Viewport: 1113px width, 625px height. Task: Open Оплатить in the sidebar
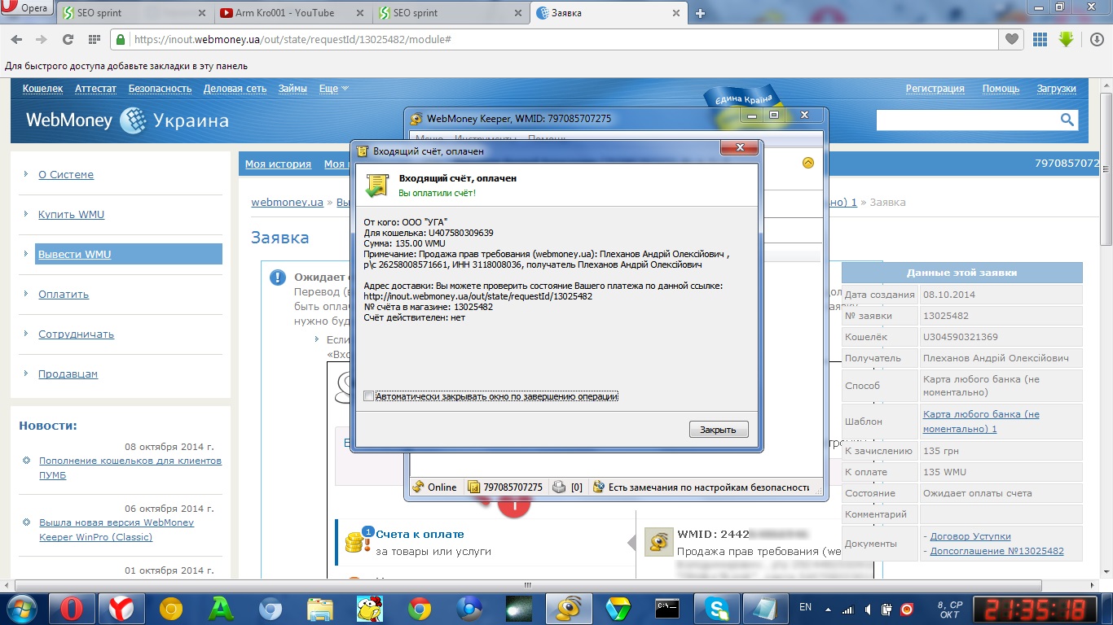click(x=64, y=294)
